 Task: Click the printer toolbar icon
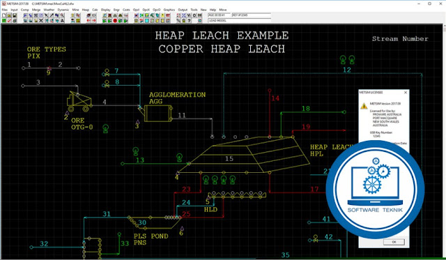15,20
